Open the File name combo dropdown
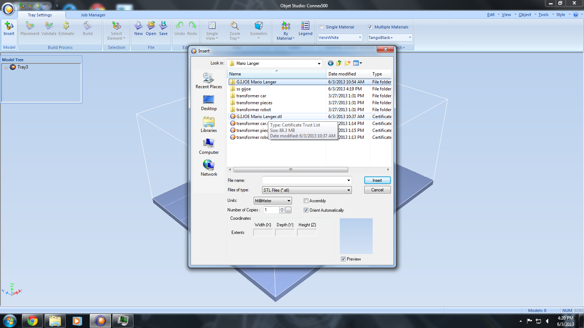 pyautogui.click(x=349, y=180)
